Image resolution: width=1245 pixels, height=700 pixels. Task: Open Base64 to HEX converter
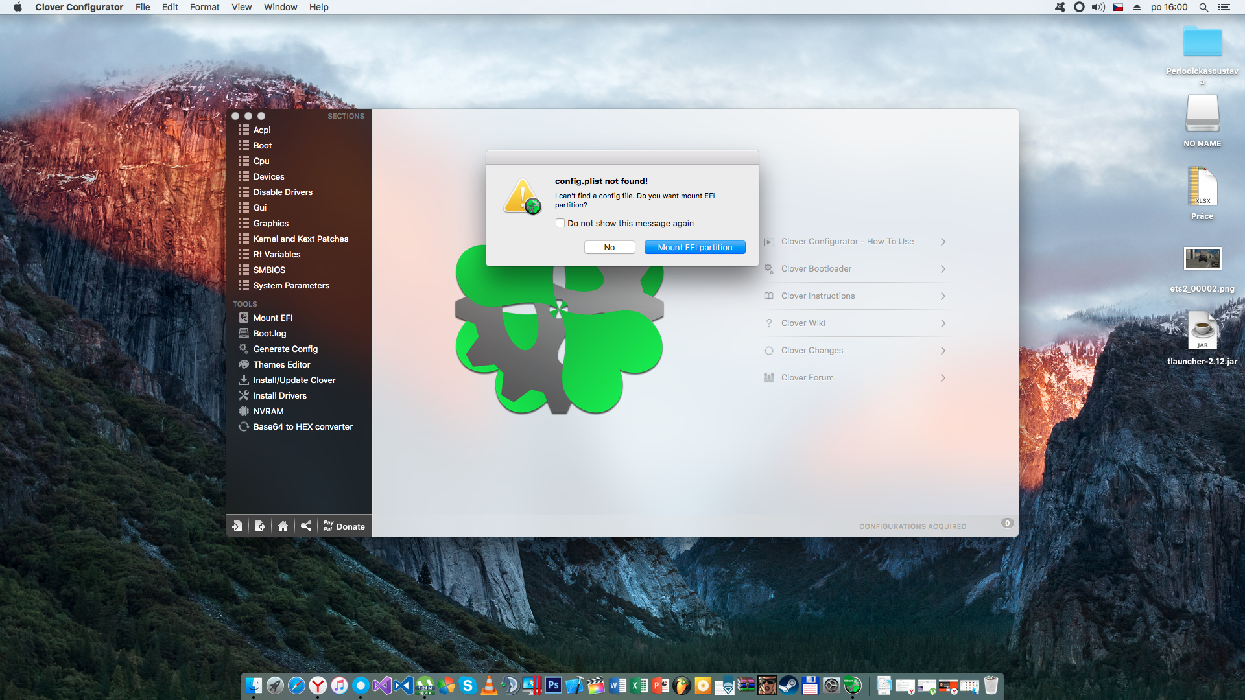coord(302,426)
